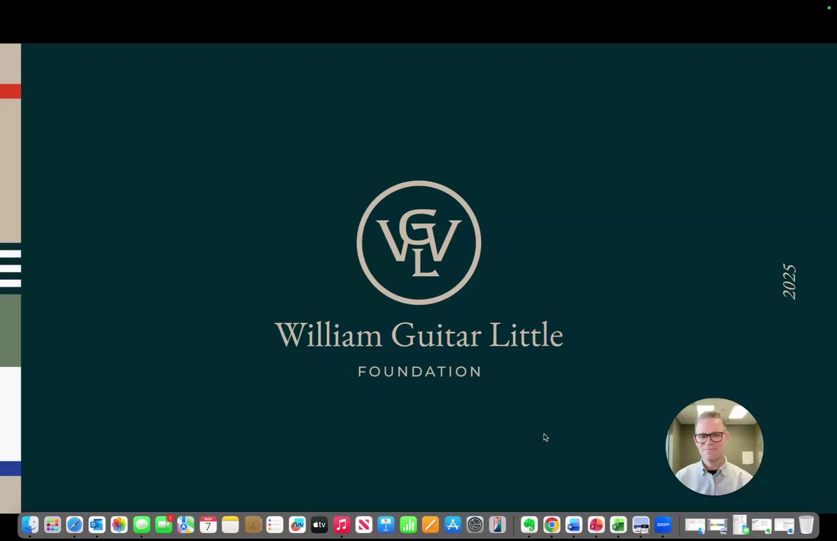Restore the minimized Evernote window in Dock

(x=762, y=525)
